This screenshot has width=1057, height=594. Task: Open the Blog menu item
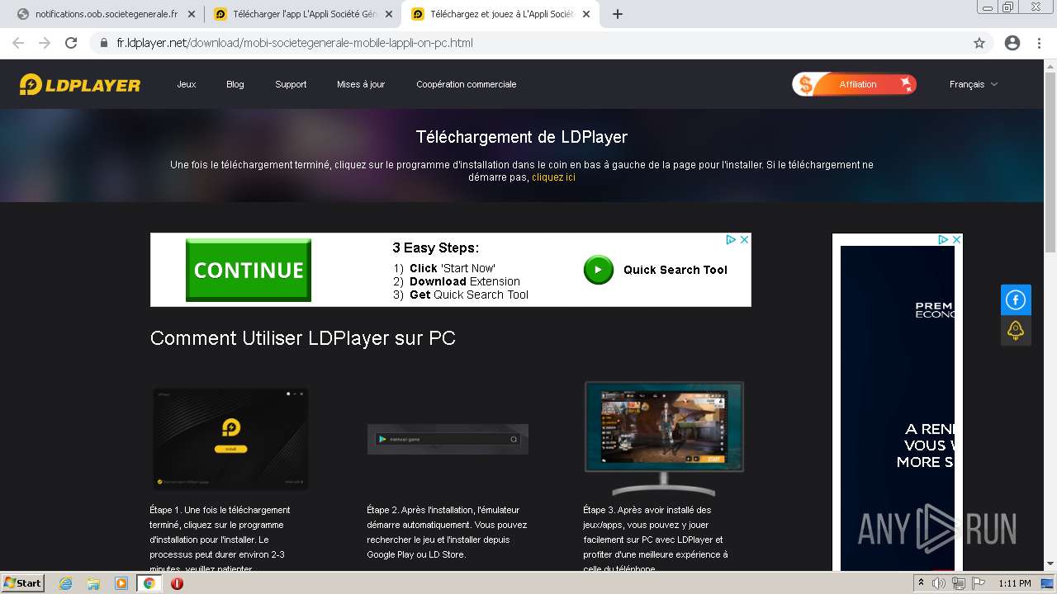click(x=235, y=84)
